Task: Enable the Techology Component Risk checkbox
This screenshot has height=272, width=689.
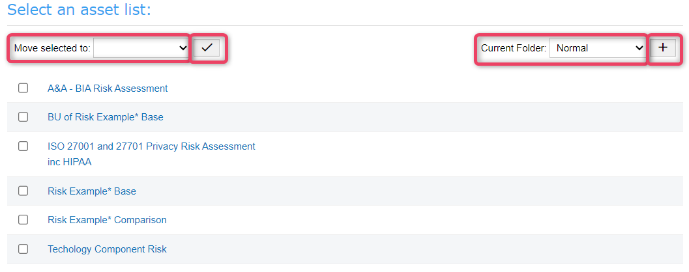Action: point(23,249)
